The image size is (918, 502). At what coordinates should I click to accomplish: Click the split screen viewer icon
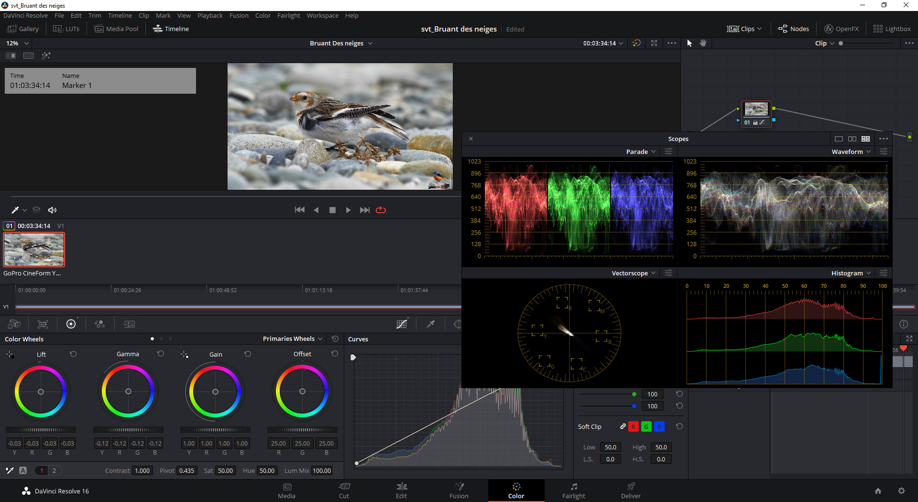tap(28, 55)
